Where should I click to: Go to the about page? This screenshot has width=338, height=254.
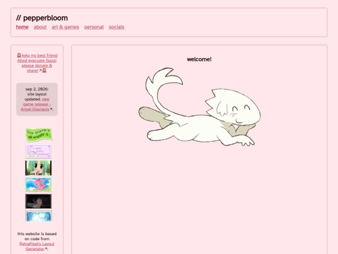[x=40, y=27]
